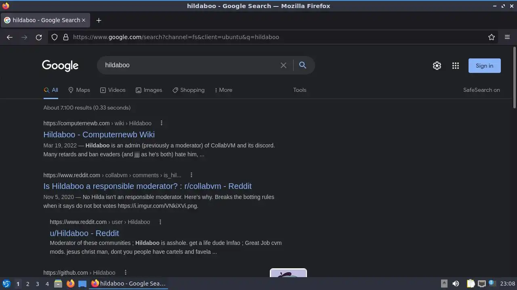Click the tray up-arrow eject icon
The height and width of the screenshot is (290, 517).
444,284
